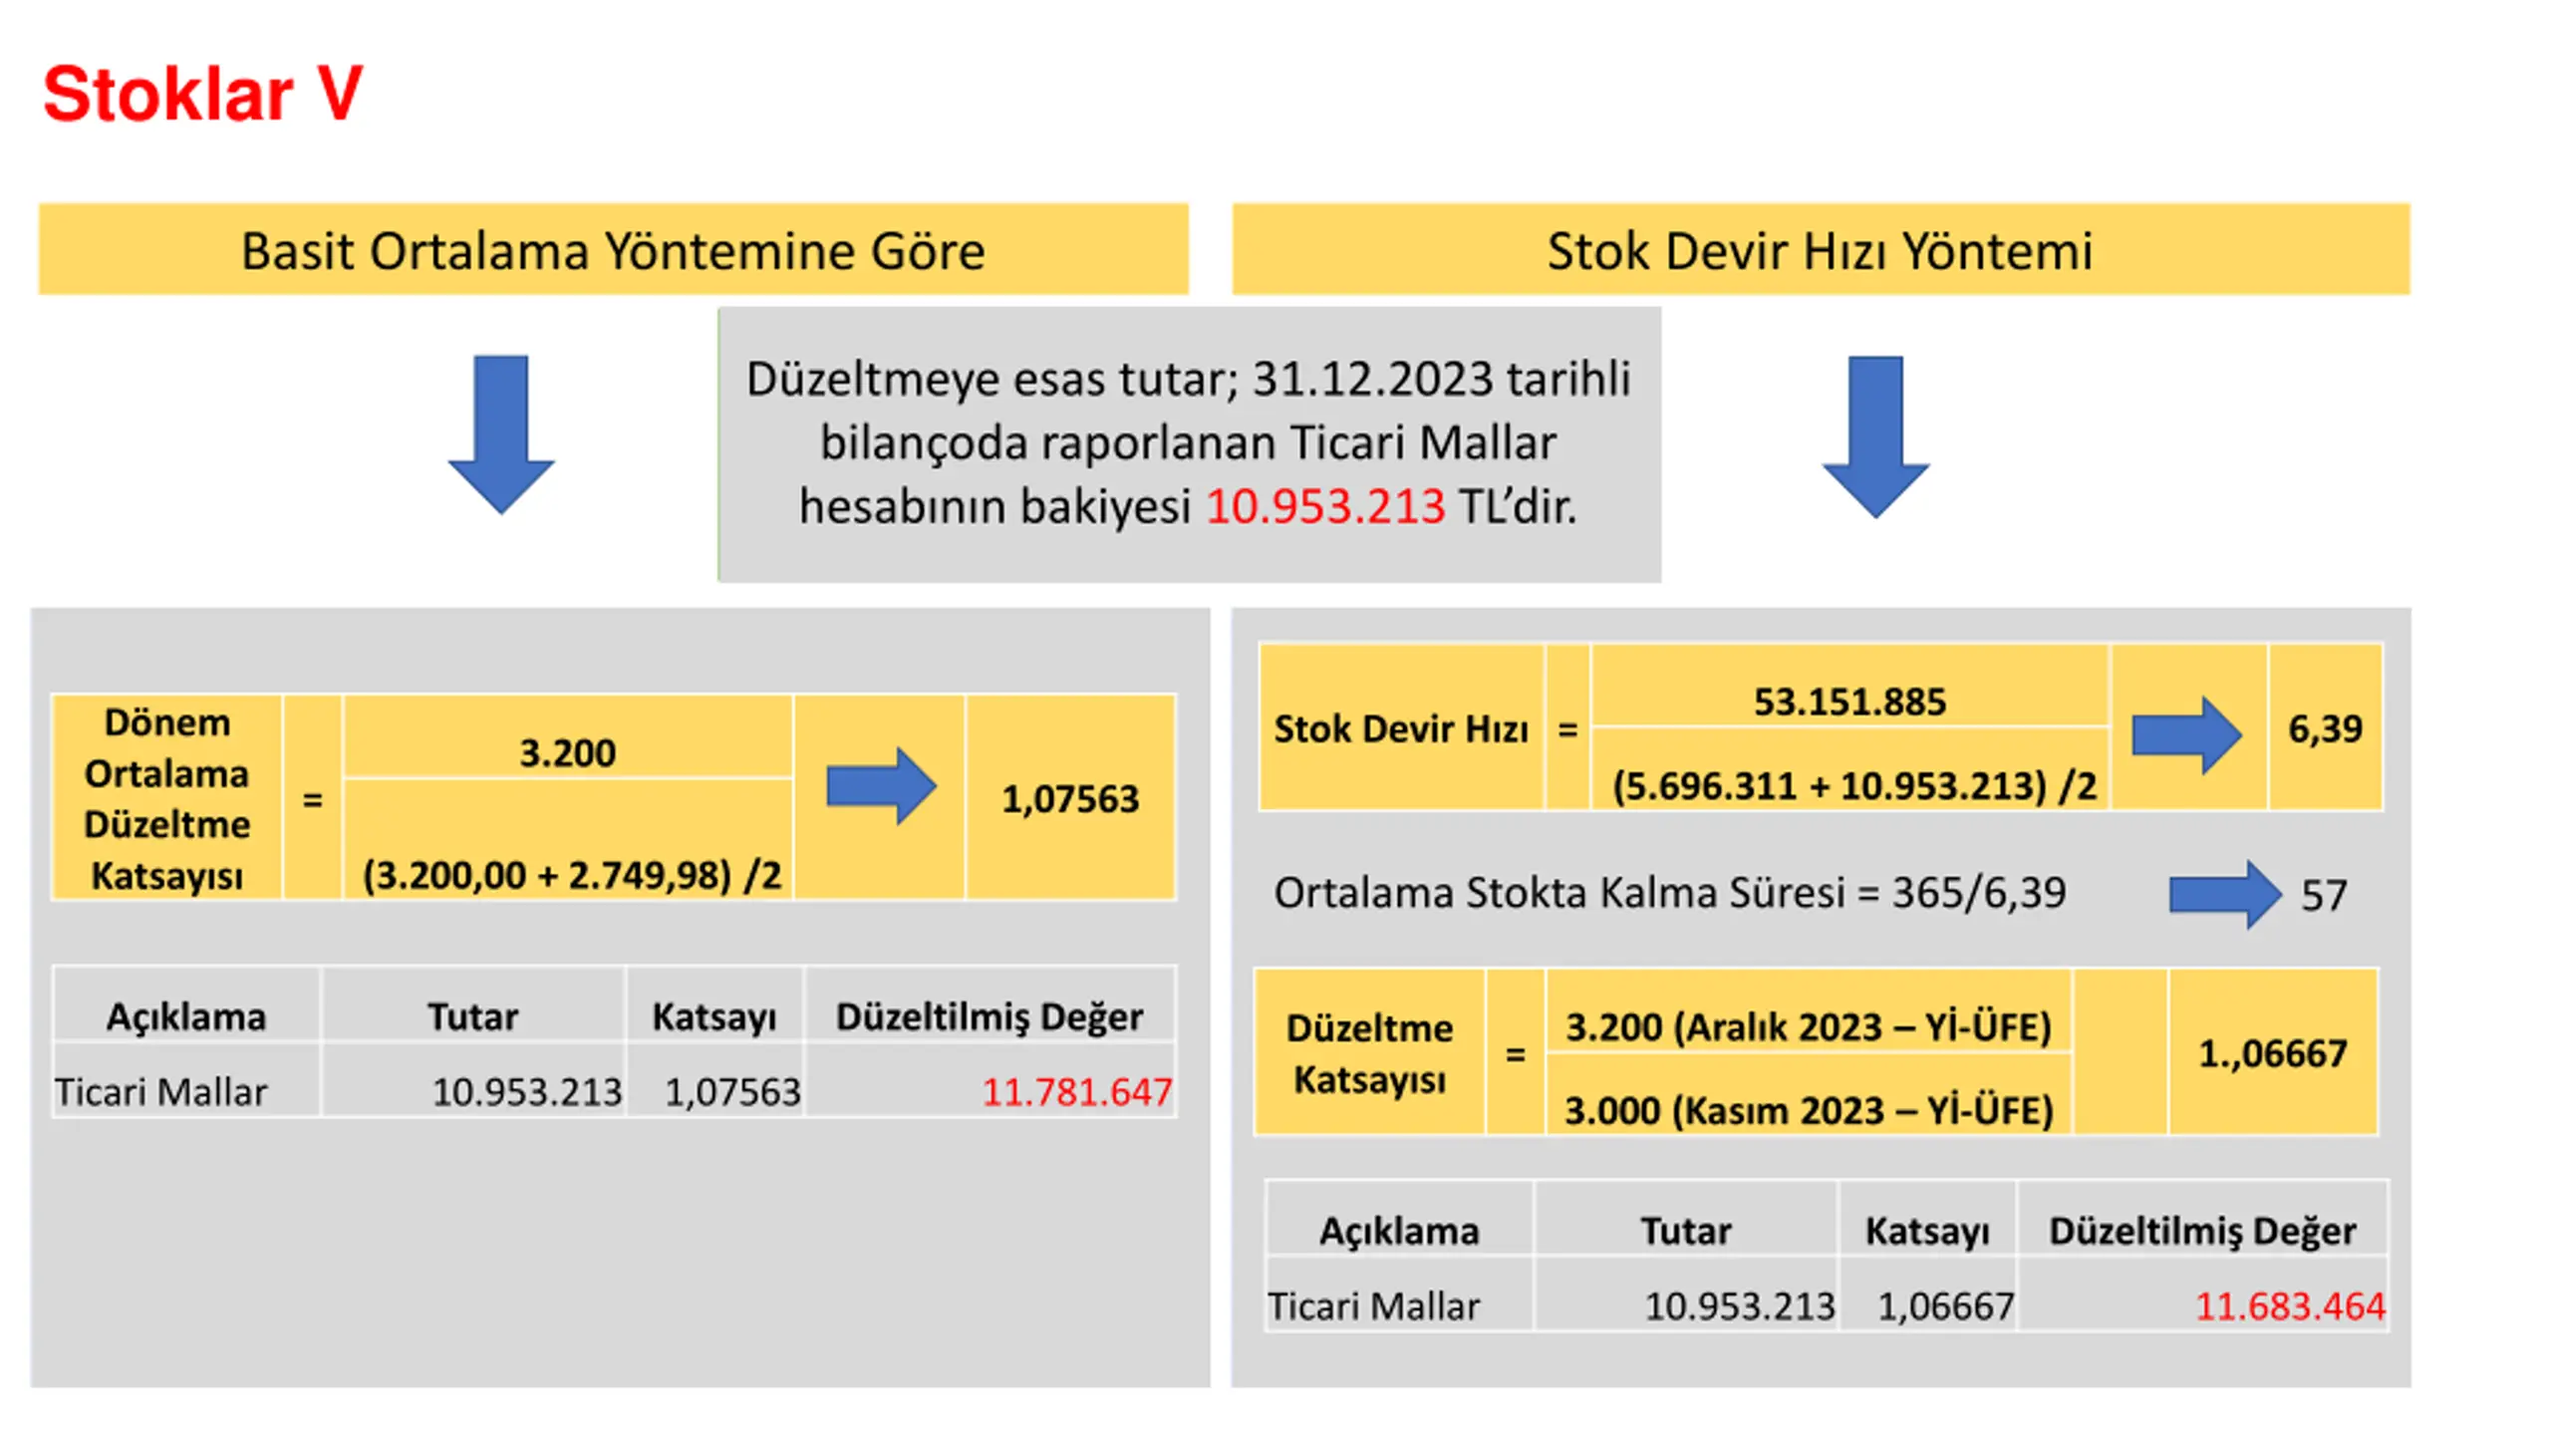
Task: Select "3.200 (Aralık 2023 – Yİ-ÜFE)" numerator
Action: pyautogui.click(x=1809, y=1026)
